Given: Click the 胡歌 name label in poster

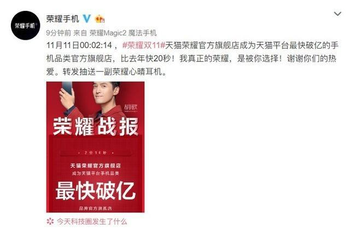Looking at the screenshot, I should pyautogui.click(x=131, y=107).
